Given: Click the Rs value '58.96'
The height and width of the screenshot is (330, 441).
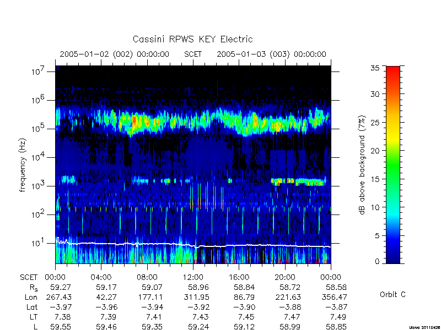Looking at the screenshot, I should point(198,287).
